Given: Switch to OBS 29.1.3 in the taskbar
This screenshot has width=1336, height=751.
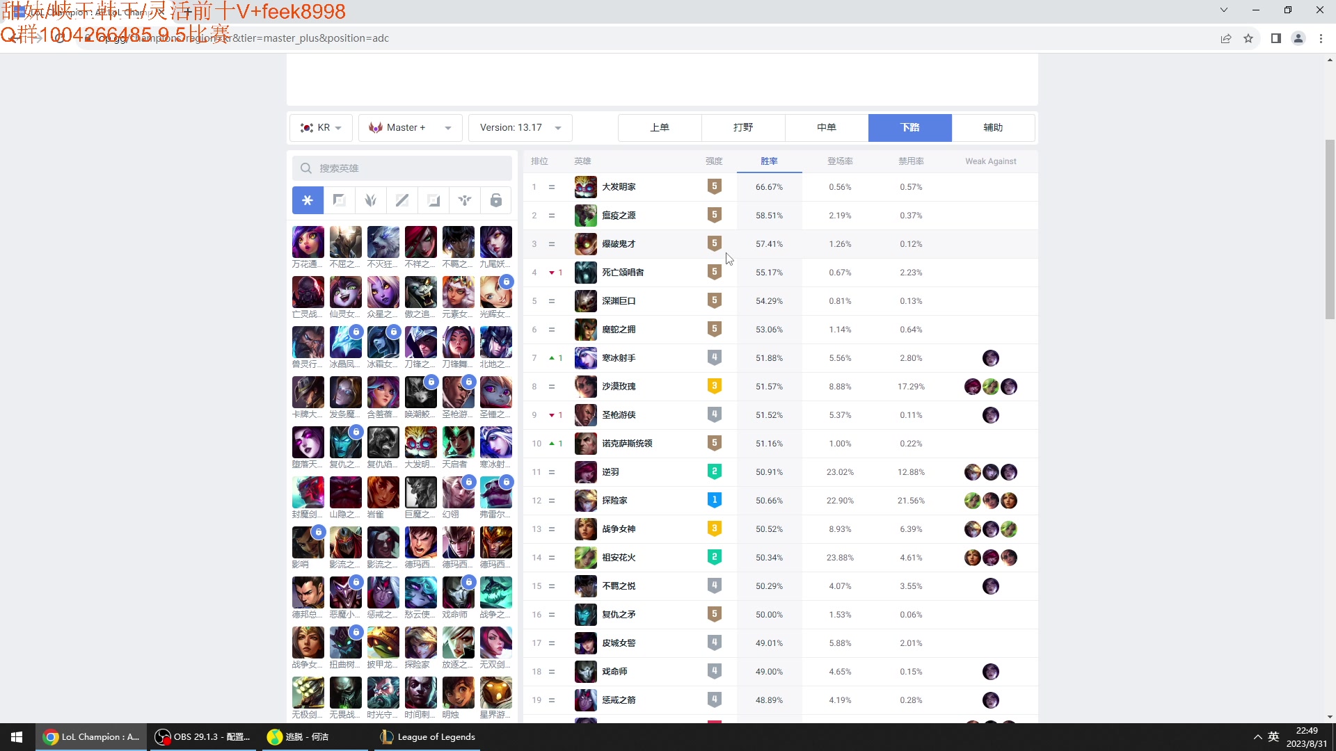Looking at the screenshot, I should 202,737.
